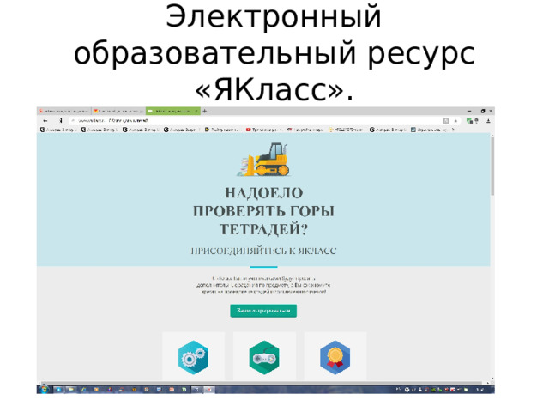Click the page vertical scrollbar thumb

(492, 167)
